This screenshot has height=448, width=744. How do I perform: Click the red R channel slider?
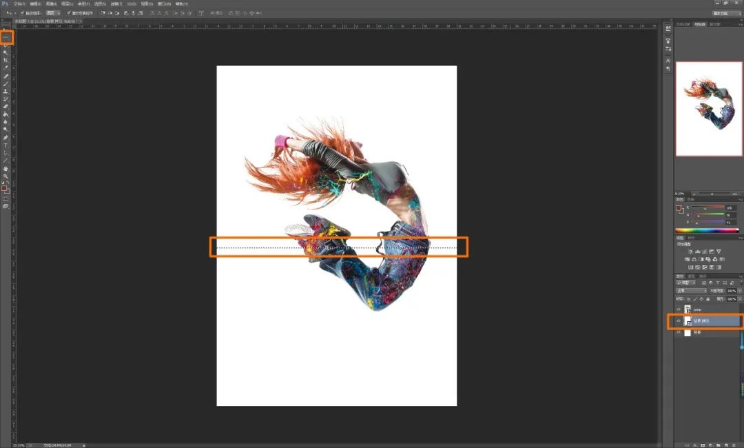coord(707,207)
